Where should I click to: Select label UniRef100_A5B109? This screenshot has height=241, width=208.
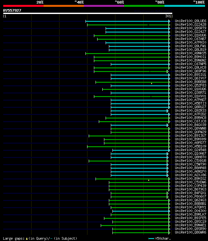tap(190, 146)
